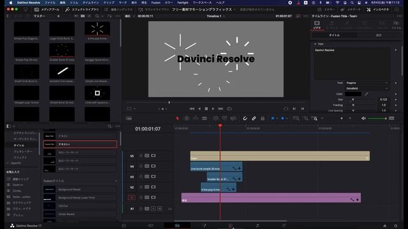Jump to first frame button
This screenshot has height=229, width=408.
192,109
